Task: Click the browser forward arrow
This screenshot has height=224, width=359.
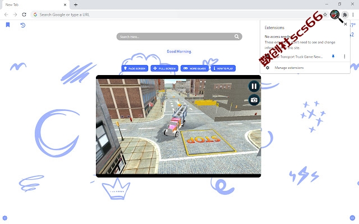Action: (15, 15)
